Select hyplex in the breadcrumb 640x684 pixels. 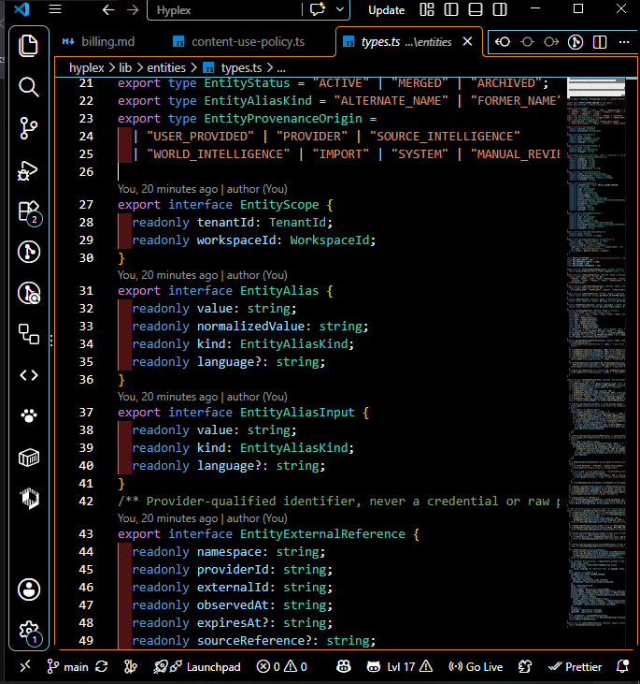(x=87, y=68)
